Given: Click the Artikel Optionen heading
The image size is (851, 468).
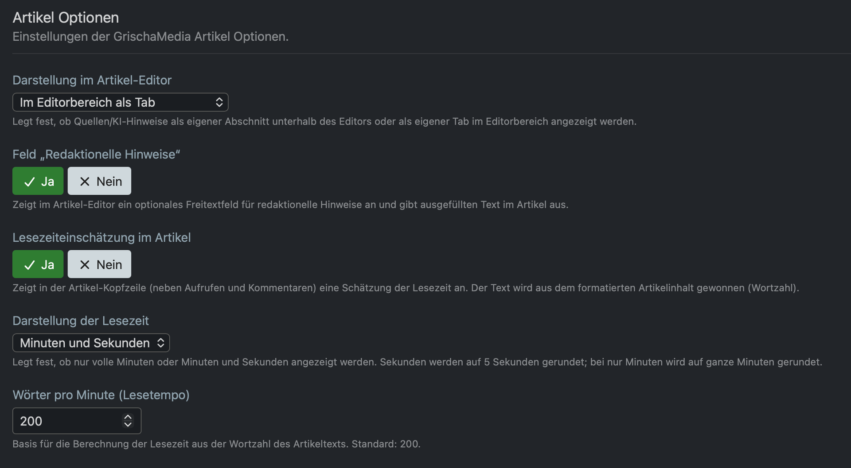Looking at the screenshot, I should (66, 18).
